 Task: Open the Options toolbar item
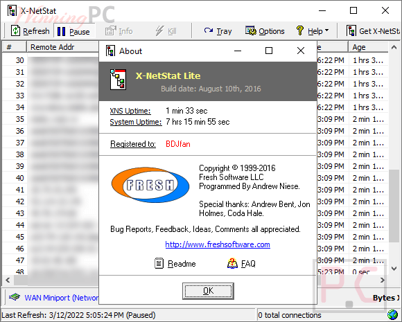[265, 31]
